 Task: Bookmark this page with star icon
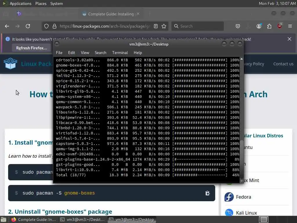click(164, 26)
